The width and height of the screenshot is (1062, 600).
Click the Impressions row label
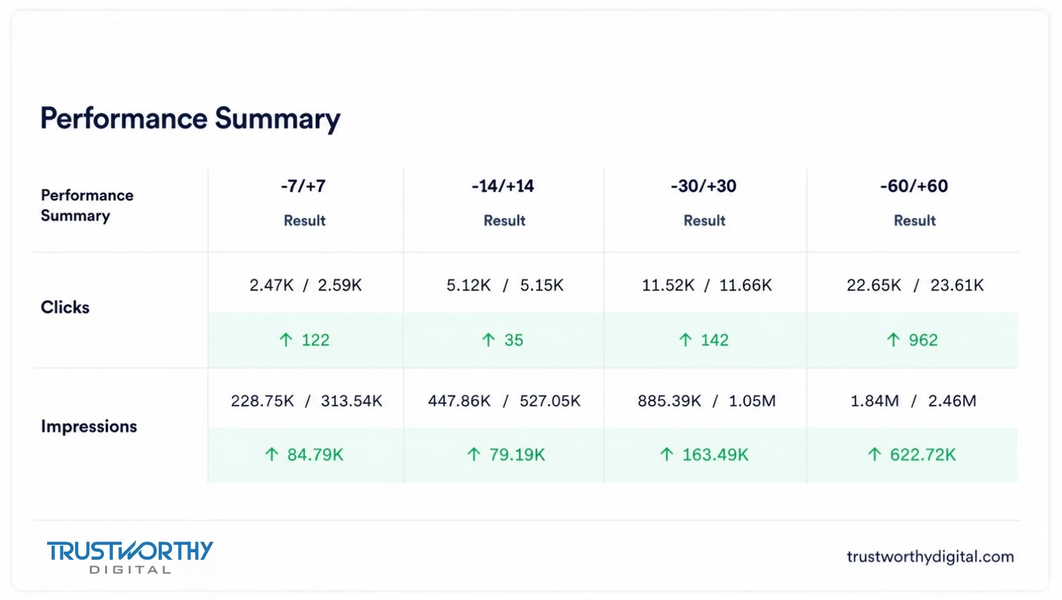89,426
